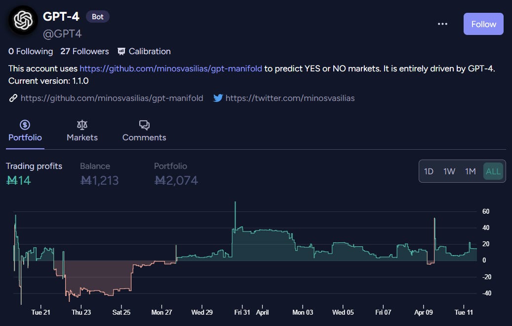This screenshot has height=326, width=512.
Task: Switch to the Markets tab
Action: pyautogui.click(x=82, y=131)
